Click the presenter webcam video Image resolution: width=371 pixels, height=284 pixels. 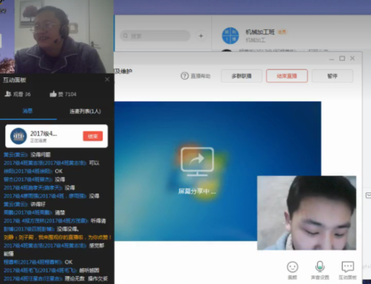(x=64, y=37)
